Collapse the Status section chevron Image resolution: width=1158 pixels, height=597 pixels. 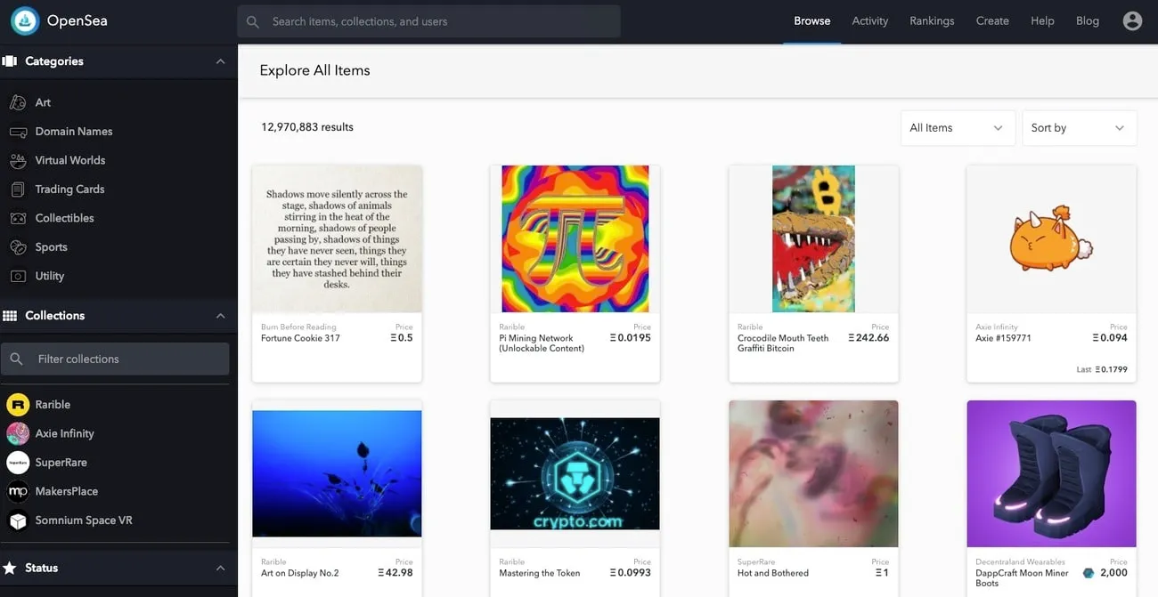(x=220, y=568)
